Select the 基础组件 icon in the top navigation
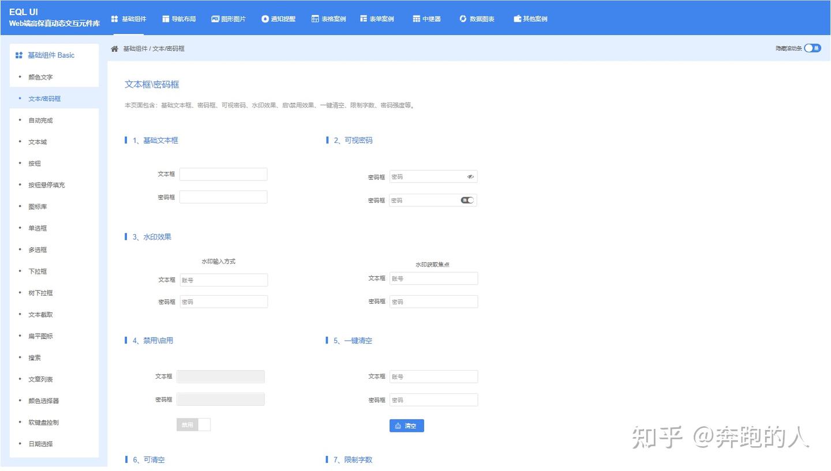This screenshot has height=471, width=831. [115, 18]
